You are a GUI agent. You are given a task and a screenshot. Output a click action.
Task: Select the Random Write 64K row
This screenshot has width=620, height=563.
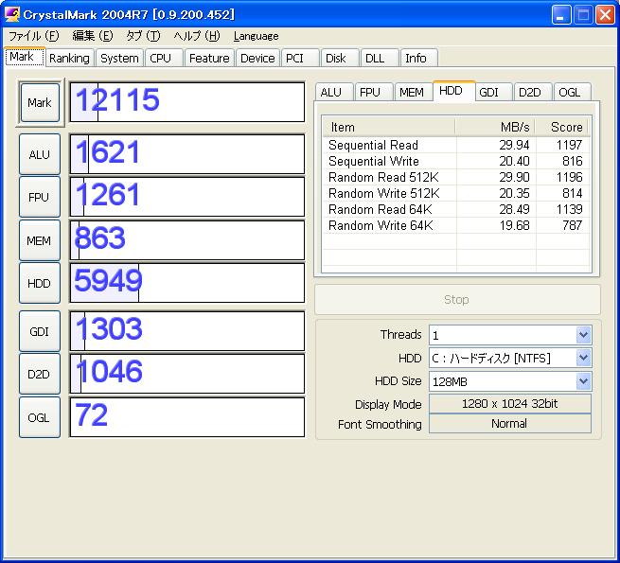click(x=456, y=225)
